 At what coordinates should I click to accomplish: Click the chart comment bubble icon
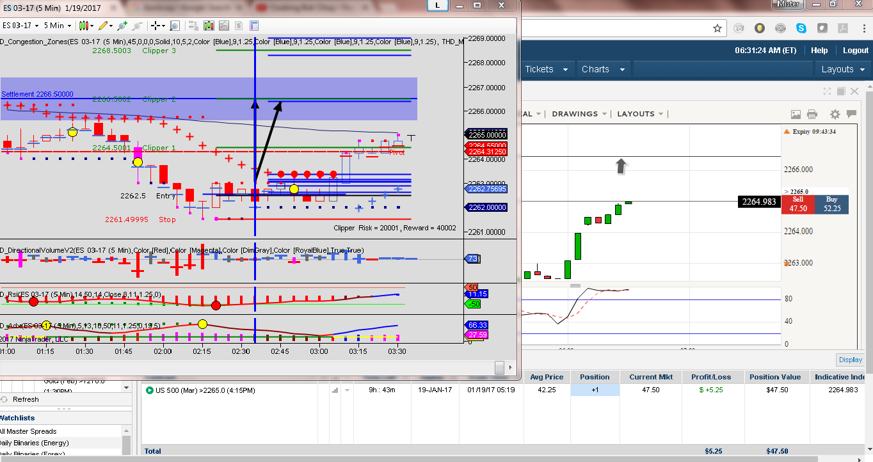pyautogui.click(x=853, y=115)
